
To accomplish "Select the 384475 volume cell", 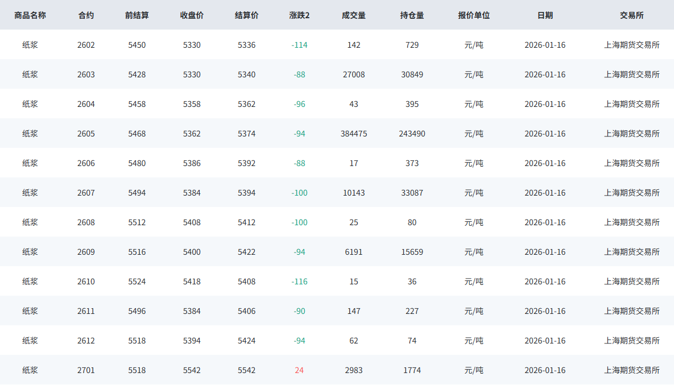I will tap(354, 134).
